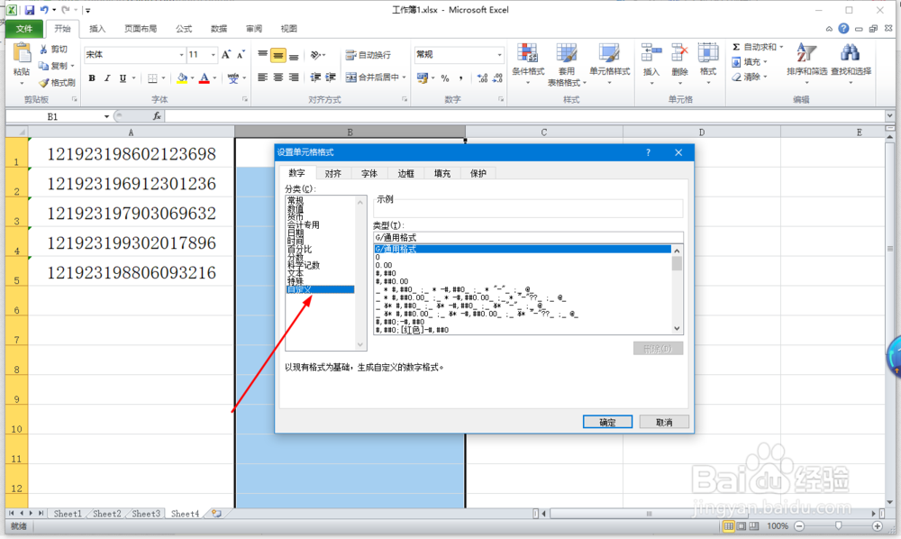Open the number format 常规 dropdown

click(499, 55)
